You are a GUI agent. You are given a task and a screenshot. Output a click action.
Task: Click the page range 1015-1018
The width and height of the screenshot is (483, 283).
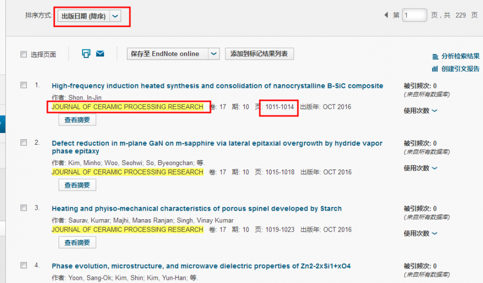tap(280, 172)
